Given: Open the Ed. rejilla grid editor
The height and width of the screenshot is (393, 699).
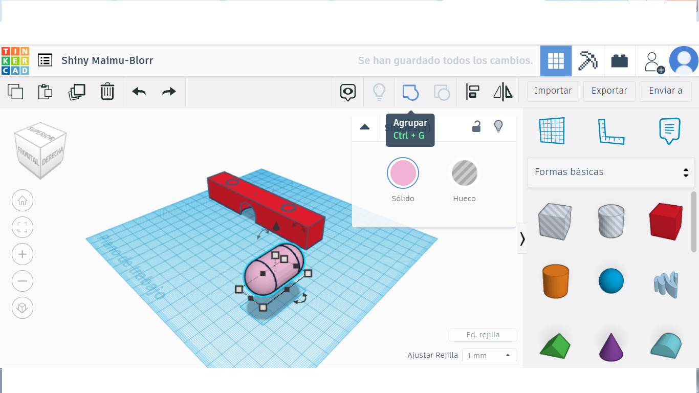Looking at the screenshot, I should [483, 335].
